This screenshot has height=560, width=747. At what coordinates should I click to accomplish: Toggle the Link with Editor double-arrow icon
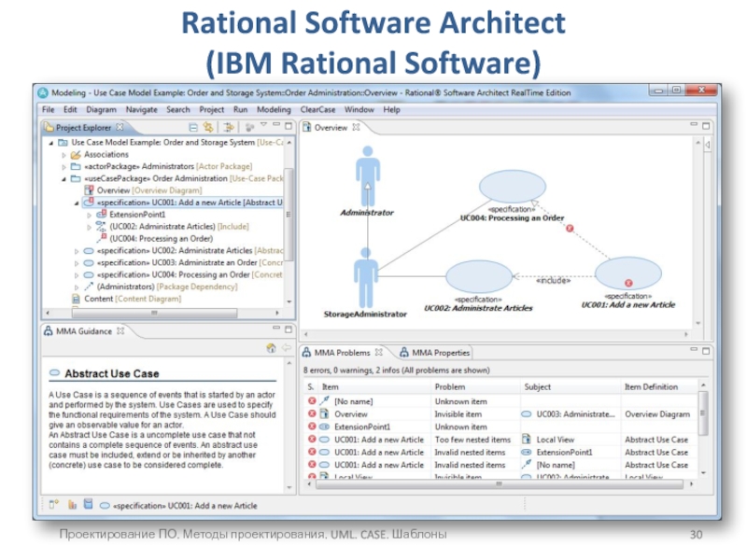(208, 127)
